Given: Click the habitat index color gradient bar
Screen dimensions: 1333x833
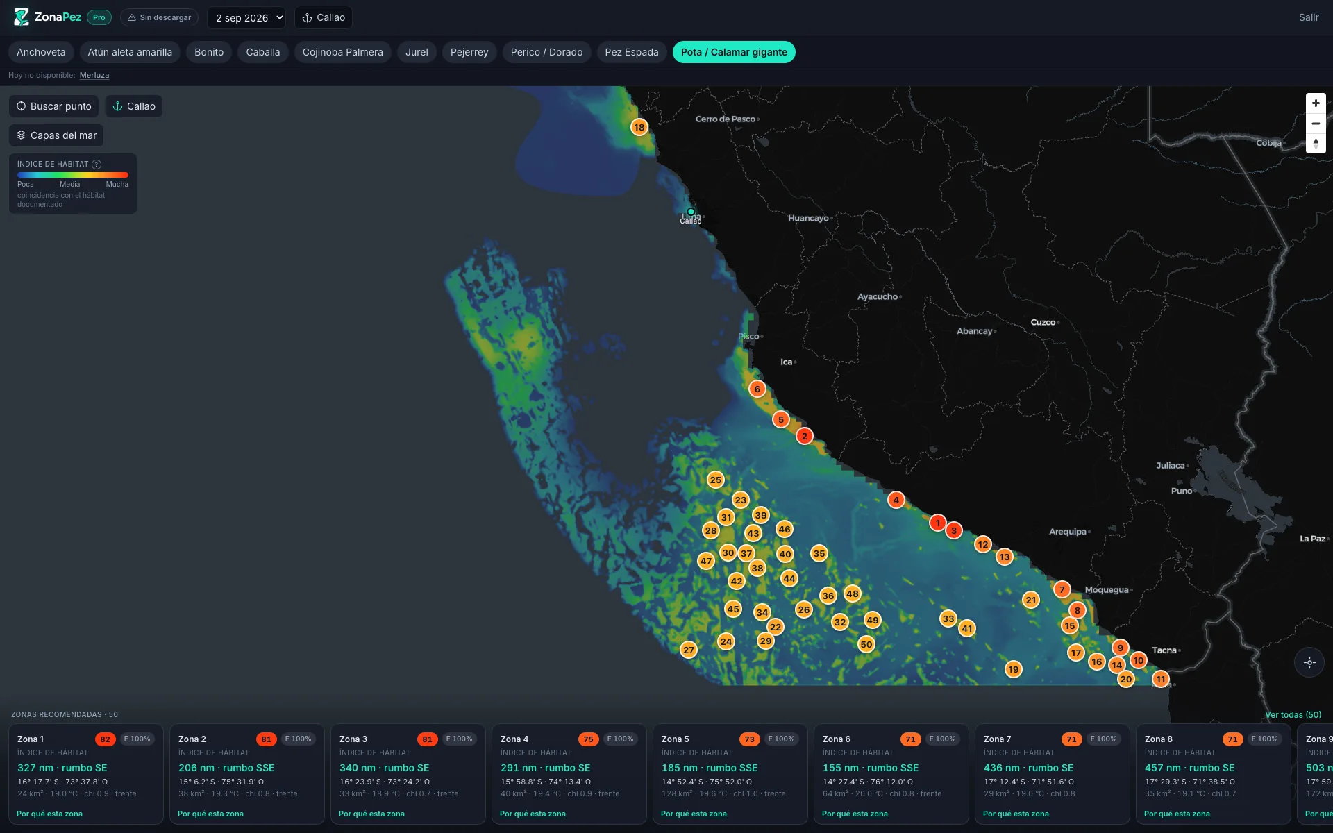Looking at the screenshot, I should pos(73,175).
